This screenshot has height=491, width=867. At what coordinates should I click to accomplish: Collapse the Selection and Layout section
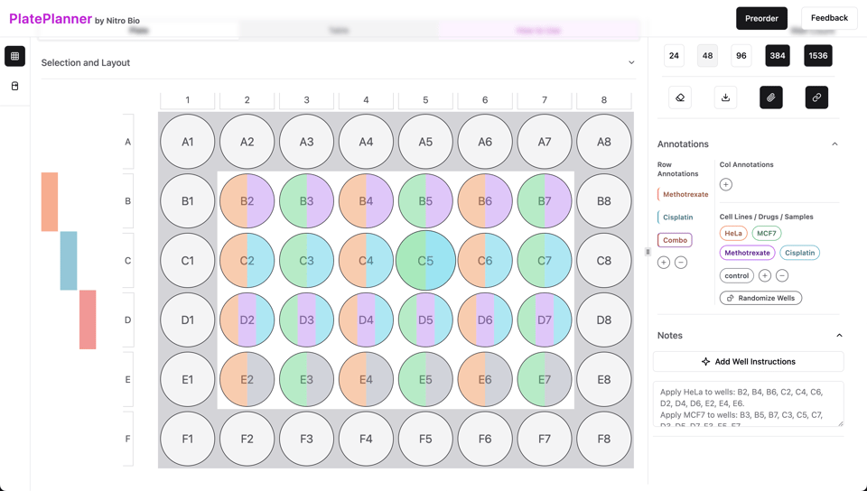click(631, 63)
